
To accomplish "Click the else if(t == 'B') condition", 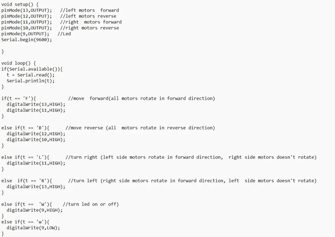I will (x=25, y=128).
